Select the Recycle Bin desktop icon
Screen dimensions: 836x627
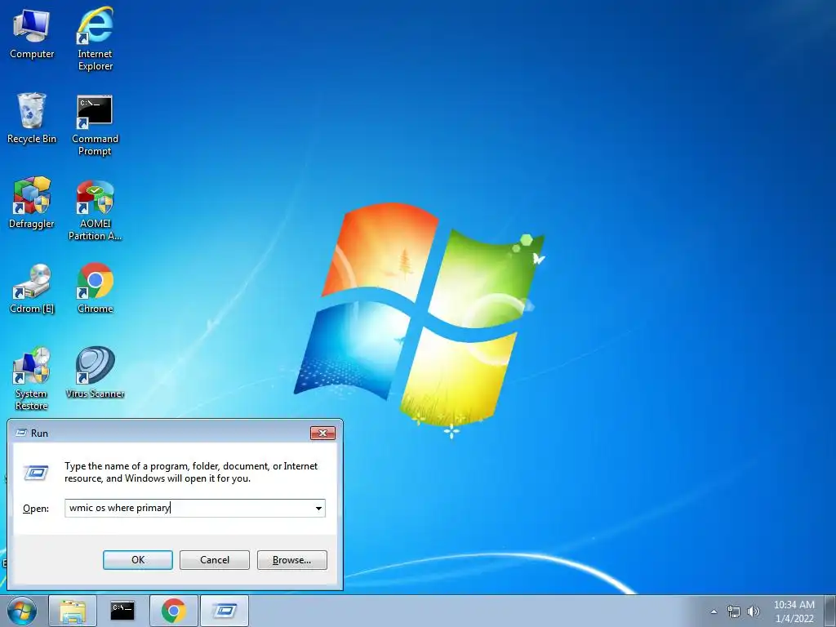(x=32, y=118)
